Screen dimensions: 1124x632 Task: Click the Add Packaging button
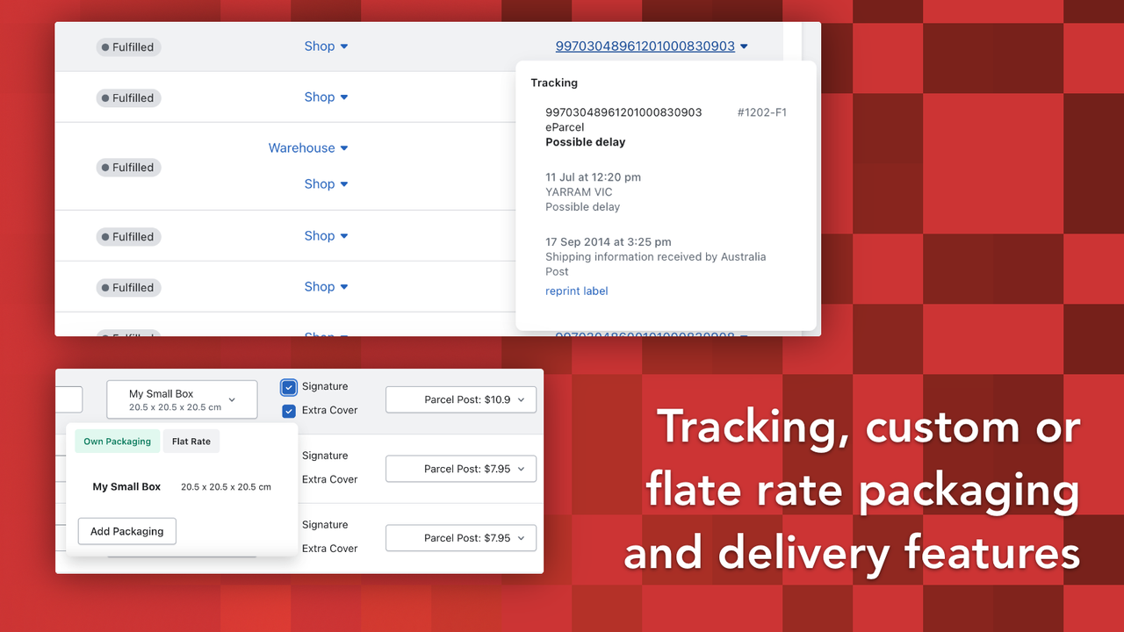click(x=126, y=531)
